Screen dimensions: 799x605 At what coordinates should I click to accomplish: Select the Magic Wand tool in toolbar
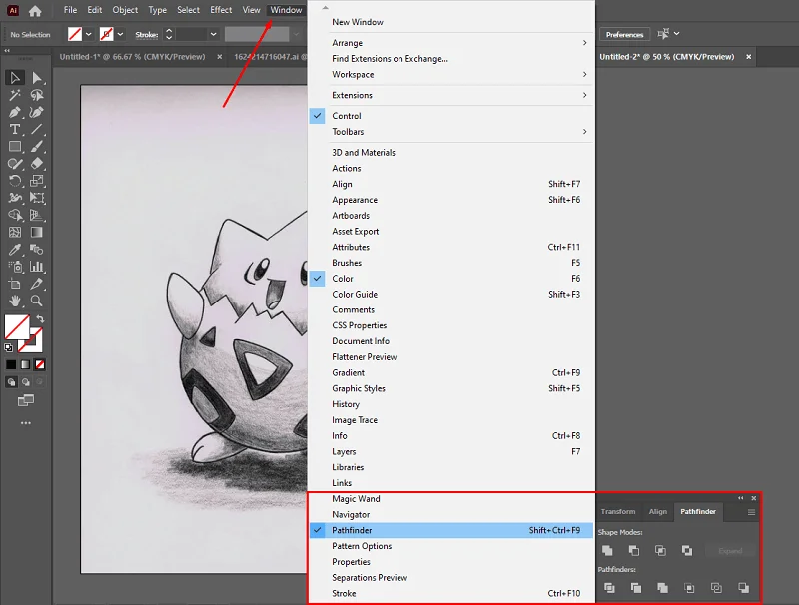[15, 95]
